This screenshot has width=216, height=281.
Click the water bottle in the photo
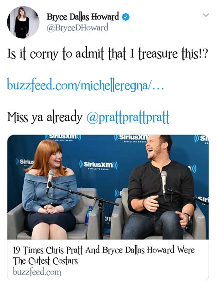pos(88,216)
